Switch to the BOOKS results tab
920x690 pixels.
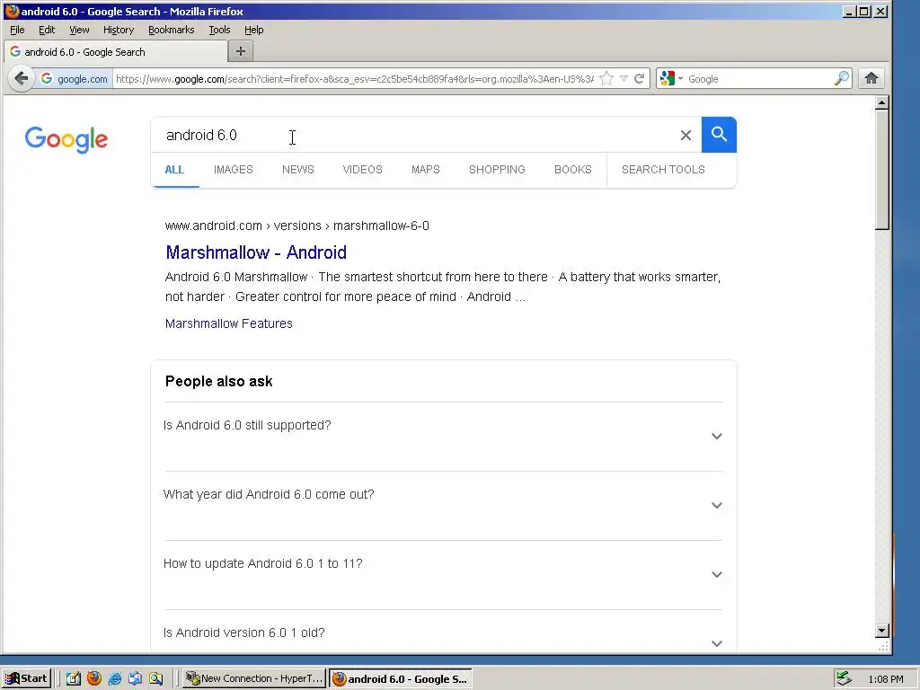click(572, 170)
